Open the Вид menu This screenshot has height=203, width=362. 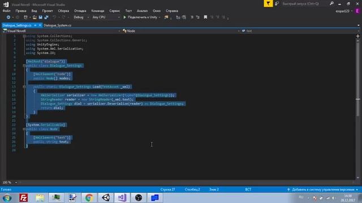[x=34, y=11]
